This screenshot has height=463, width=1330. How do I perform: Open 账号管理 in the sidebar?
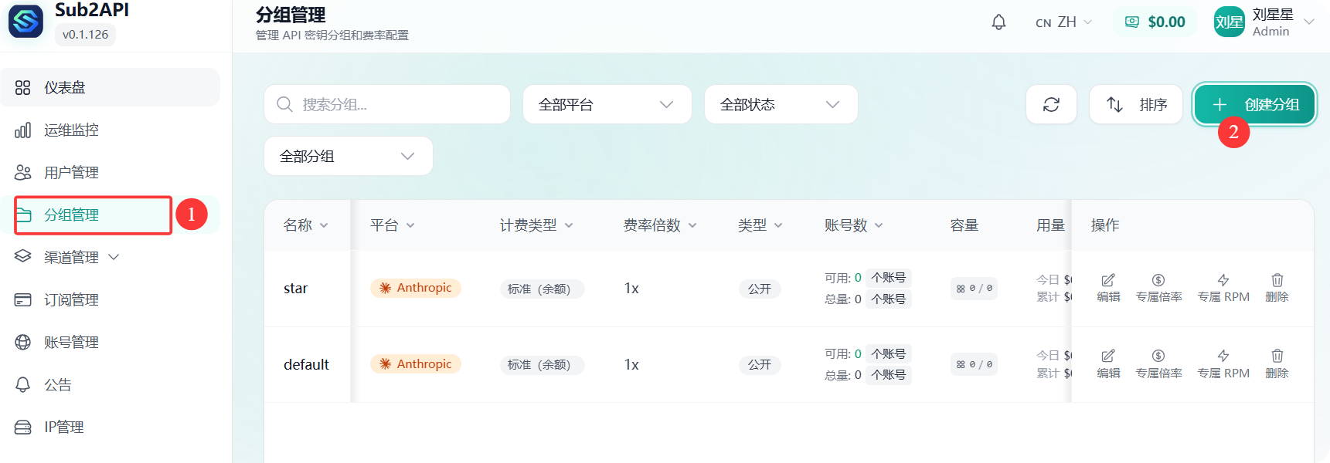[111, 342]
